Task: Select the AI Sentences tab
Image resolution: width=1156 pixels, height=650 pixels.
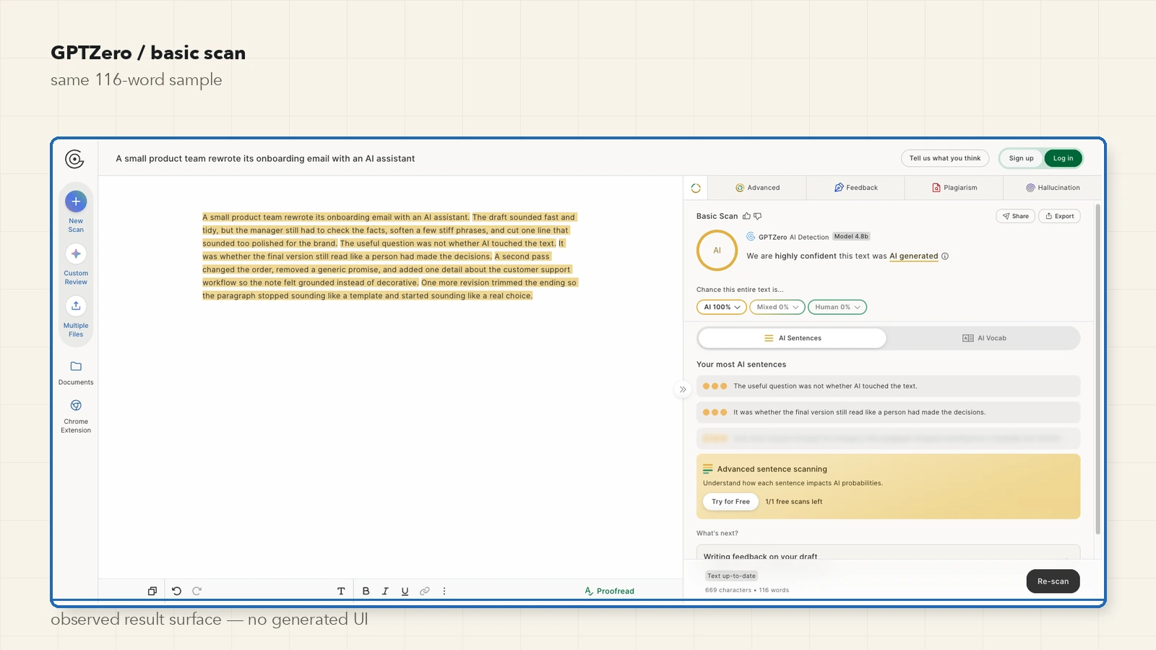Action: coord(793,338)
